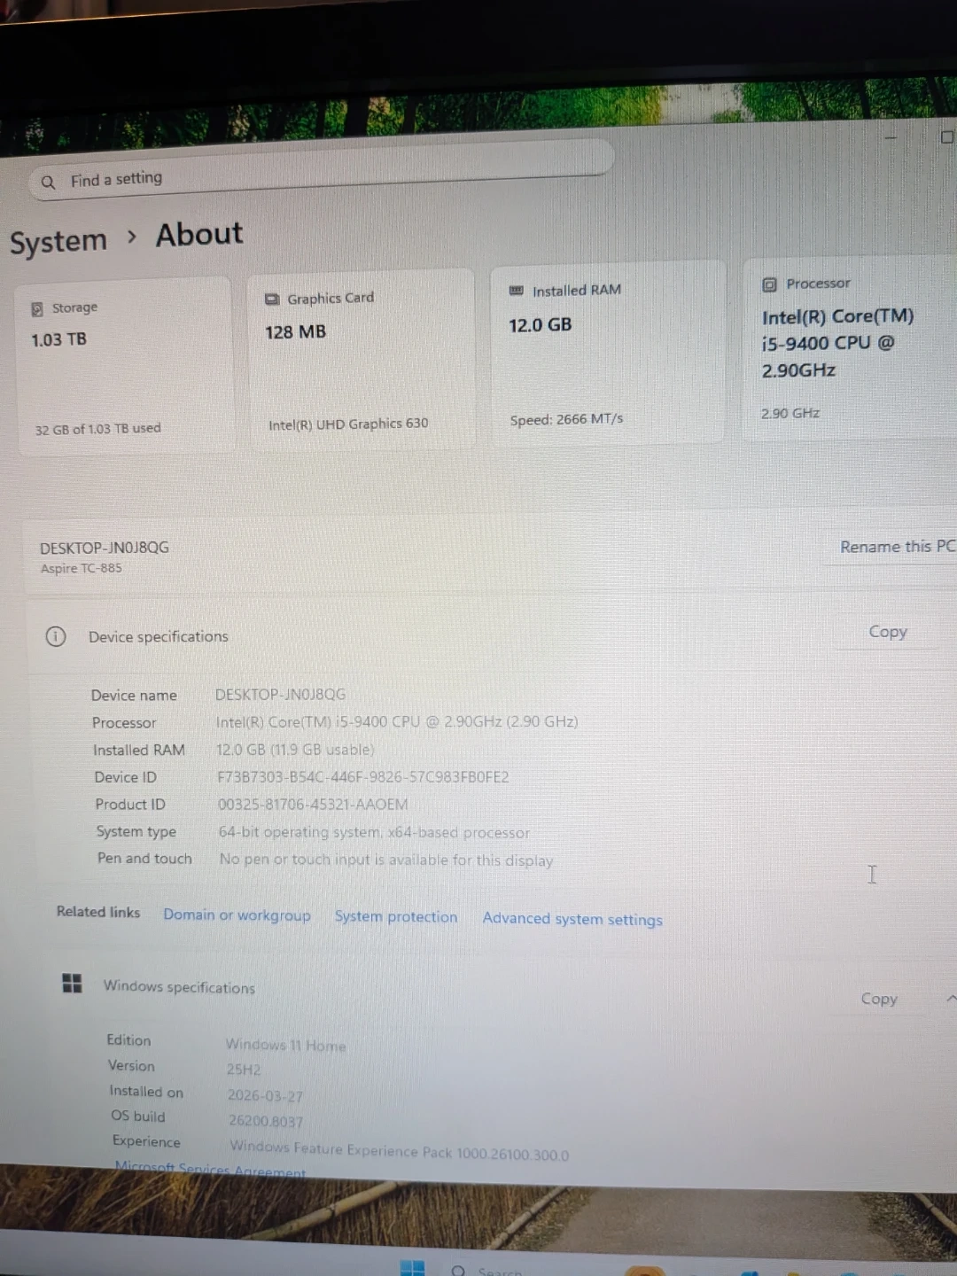957x1276 pixels.
Task: Click the Device specifications info icon
Action: click(x=56, y=636)
